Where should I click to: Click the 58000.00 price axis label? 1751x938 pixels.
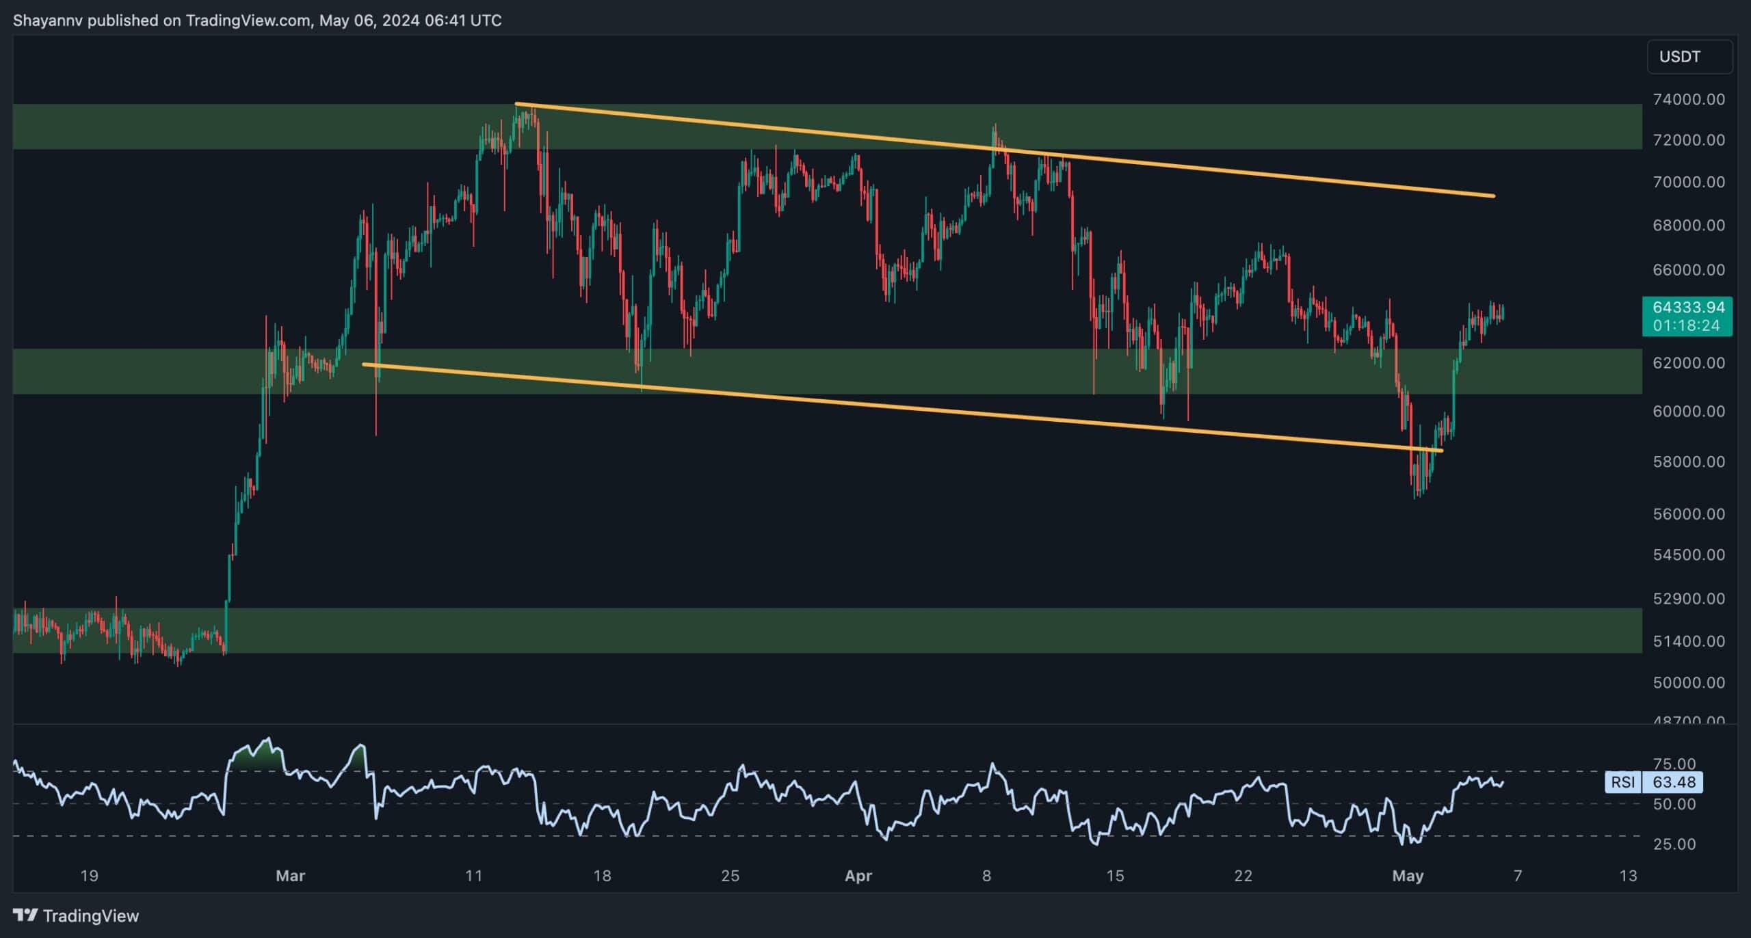(1689, 461)
